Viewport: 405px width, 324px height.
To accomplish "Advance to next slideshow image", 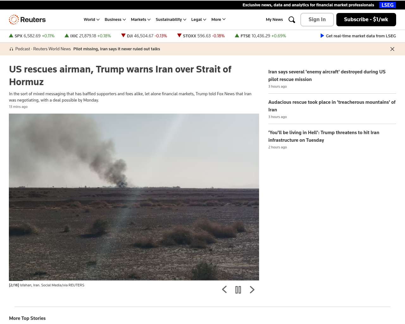I will (252, 290).
